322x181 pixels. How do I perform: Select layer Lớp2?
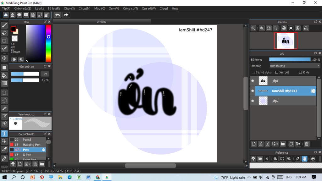286,101
